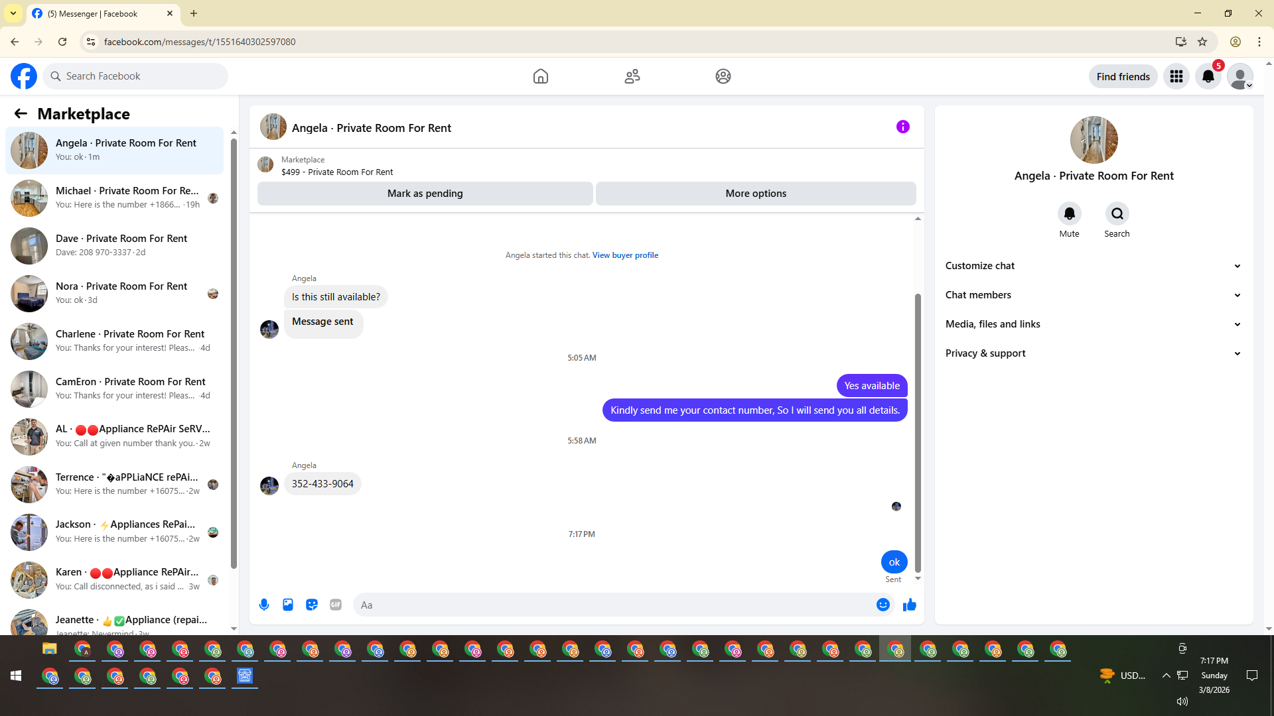Open the GIF picker icon
Screen dimensions: 1274x716
[x=336, y=605]
